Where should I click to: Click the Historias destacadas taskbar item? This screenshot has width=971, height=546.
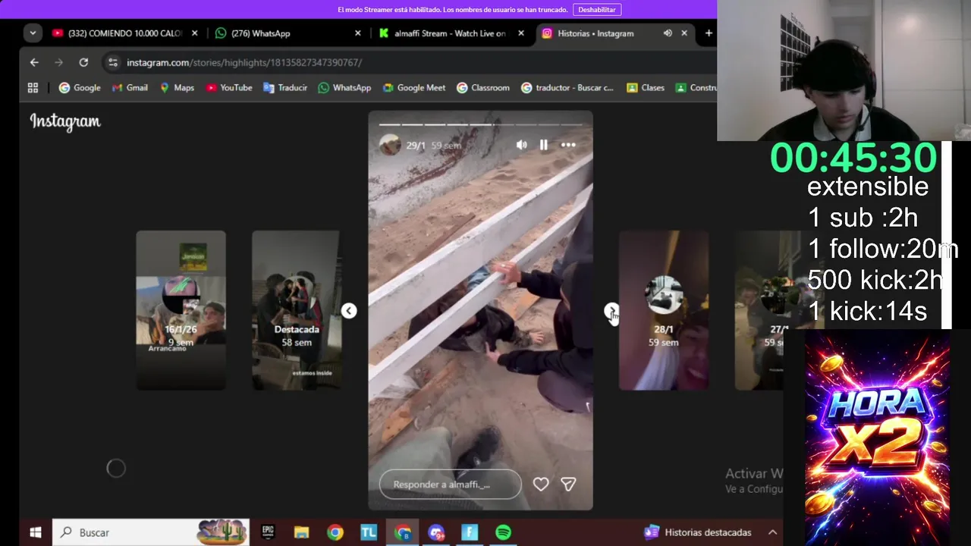(x=698, y=532)
